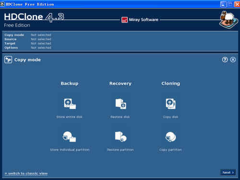Click the Copy mode status row label
240x180 pixels.
14,35
